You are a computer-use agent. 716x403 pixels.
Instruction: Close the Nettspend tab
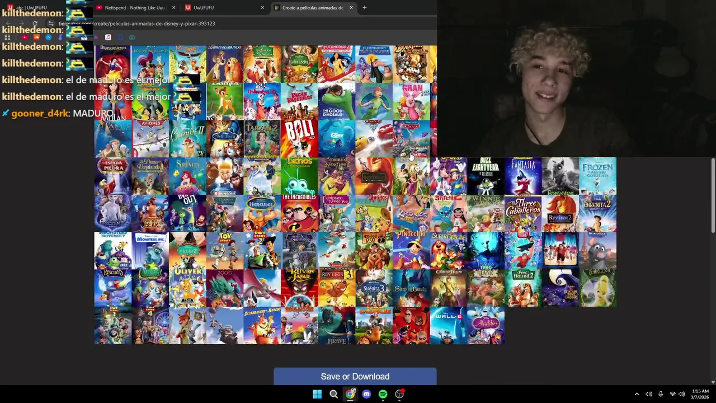(173, 8)
